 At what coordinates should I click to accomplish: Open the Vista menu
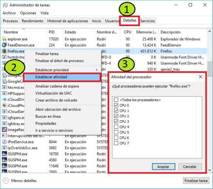pyautogui.click(x=45, y=13)
